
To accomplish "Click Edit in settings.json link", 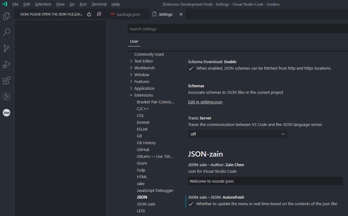I will [x=205, y=102].
